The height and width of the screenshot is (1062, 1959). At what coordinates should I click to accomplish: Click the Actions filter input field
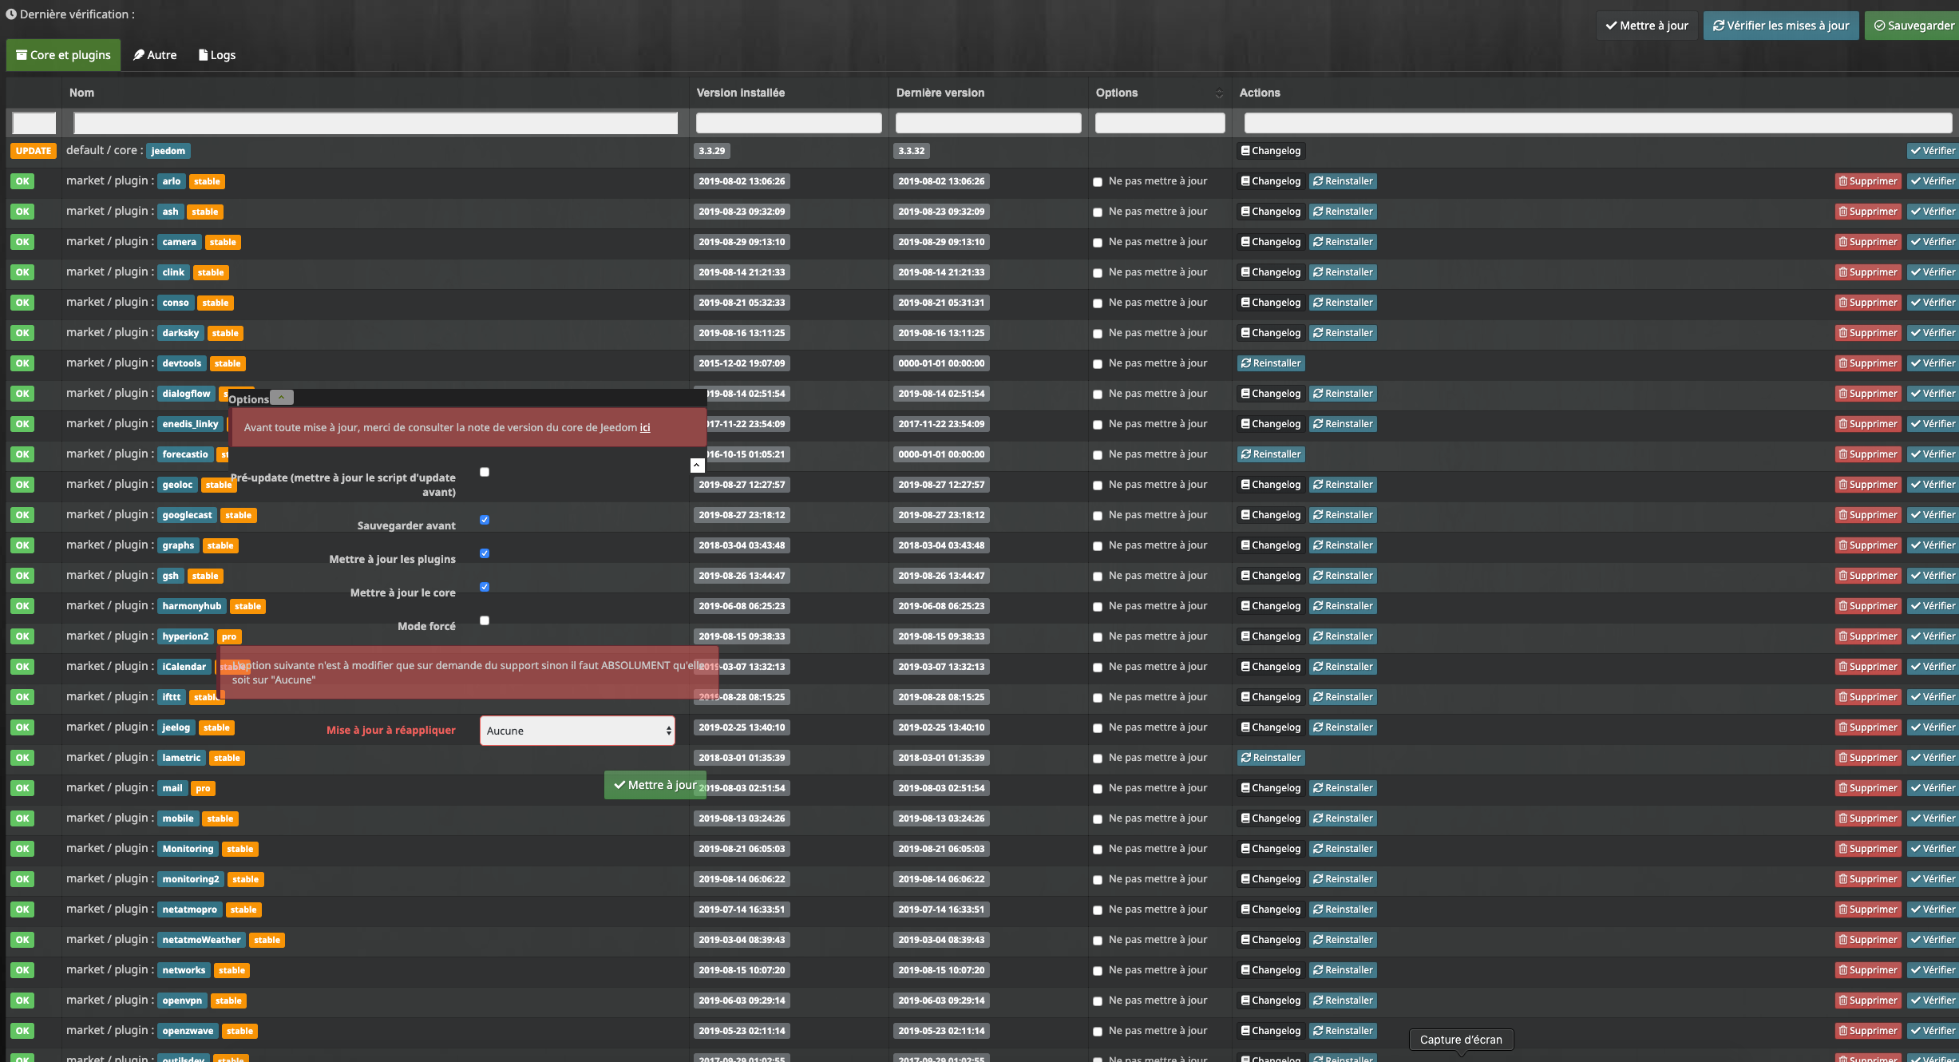pyautogui.click(x=1598, y=123)
